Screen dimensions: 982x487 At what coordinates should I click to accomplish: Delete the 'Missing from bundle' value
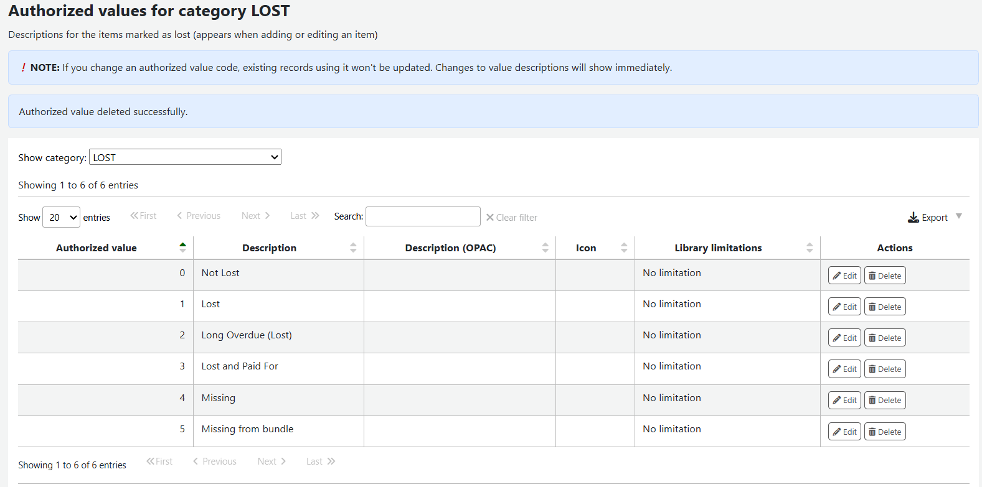coord(884,432)
